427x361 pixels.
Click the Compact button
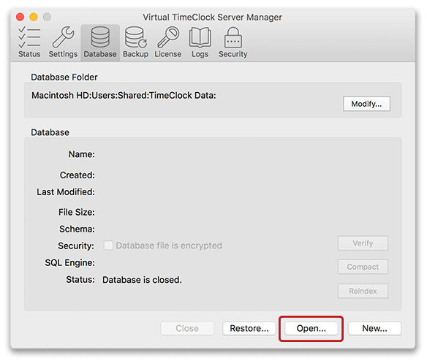pos(363,267)
